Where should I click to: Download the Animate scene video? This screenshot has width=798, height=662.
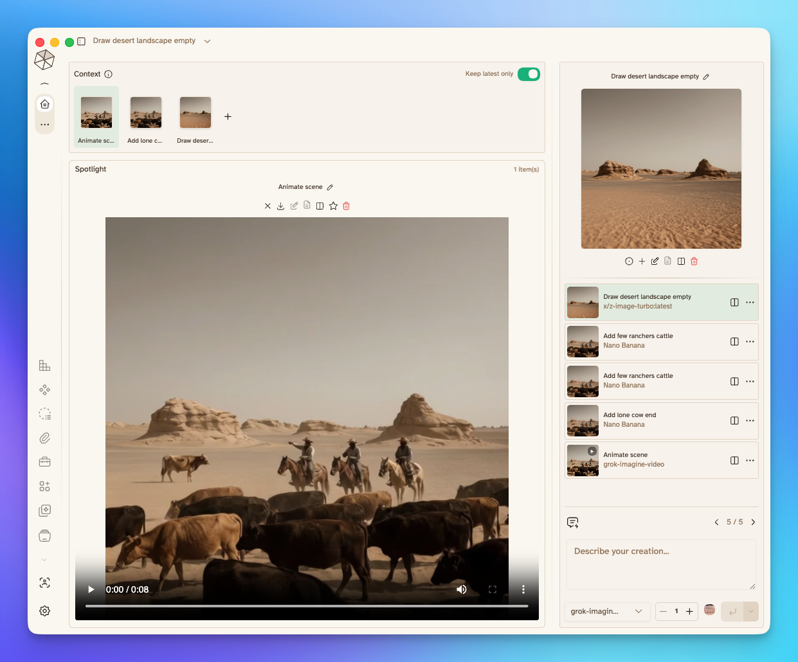click(280, 206)
